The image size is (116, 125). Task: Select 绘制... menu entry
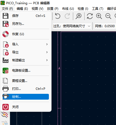[26, 97]
